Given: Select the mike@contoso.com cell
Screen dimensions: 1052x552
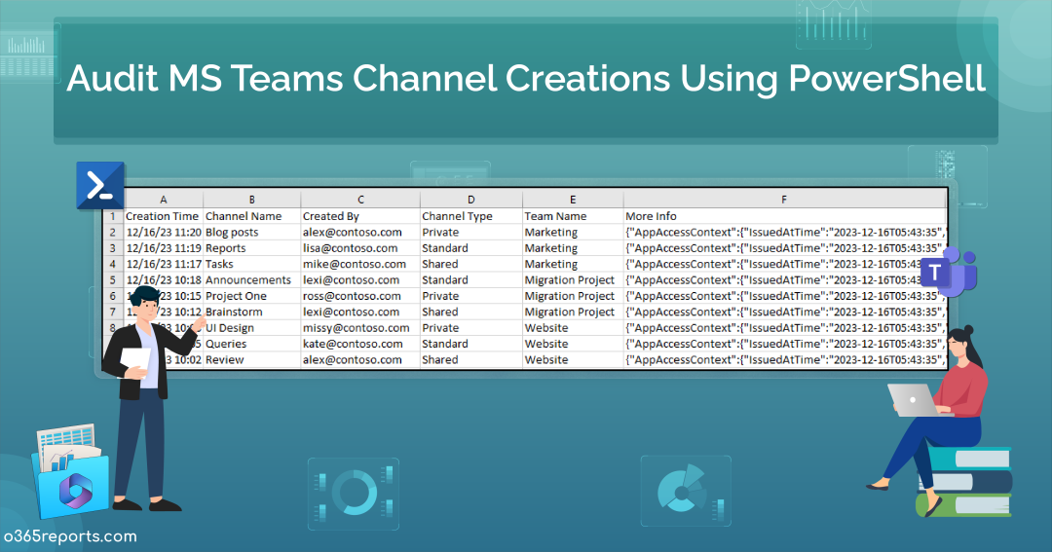Looking at the screenshot, I should point(360,264).
